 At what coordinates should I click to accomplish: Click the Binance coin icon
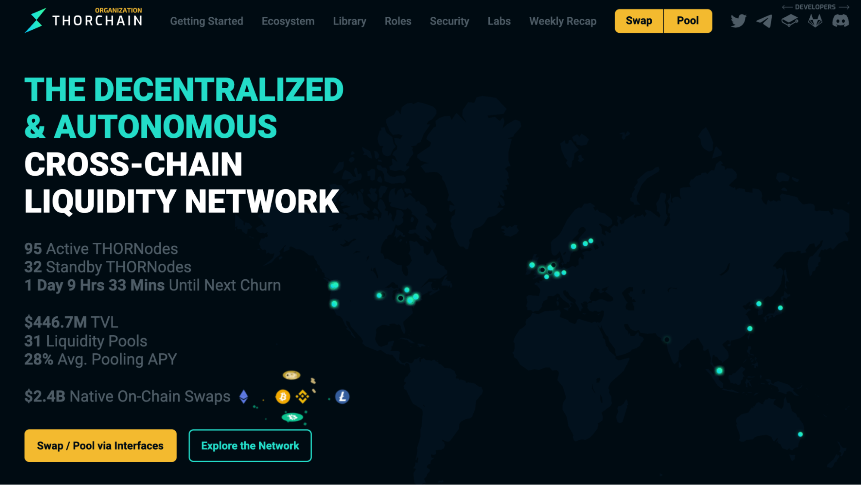302,396
